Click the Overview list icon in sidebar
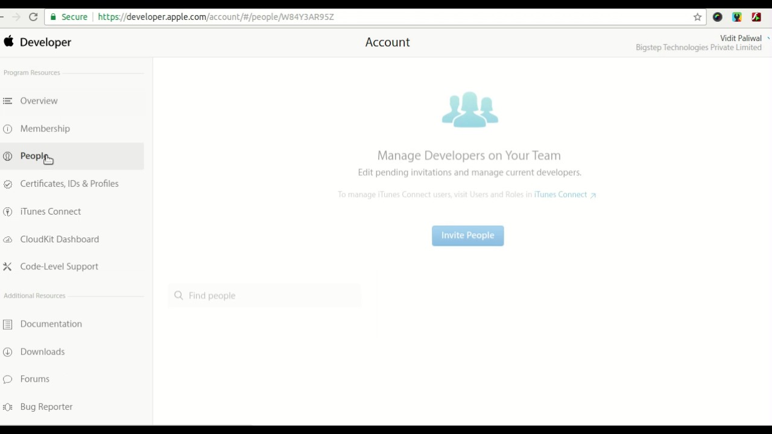 click(x=7, y=101)
